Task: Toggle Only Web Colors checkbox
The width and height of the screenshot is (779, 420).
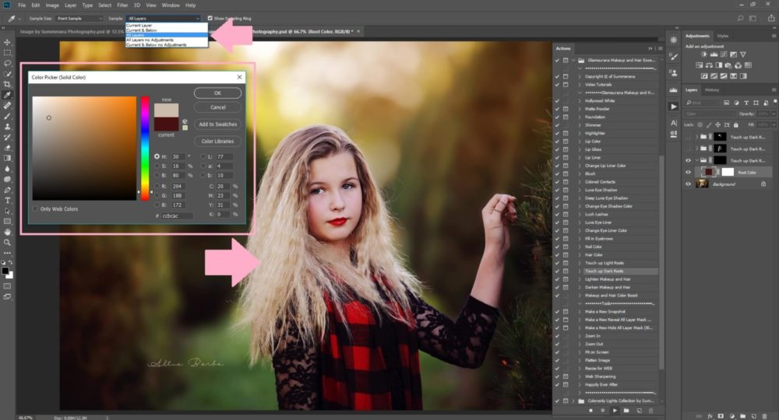Action: click(35, 208)
